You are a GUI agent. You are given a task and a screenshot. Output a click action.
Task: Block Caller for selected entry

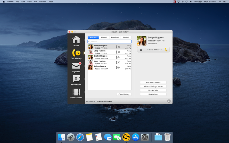[x=153, y=90]
